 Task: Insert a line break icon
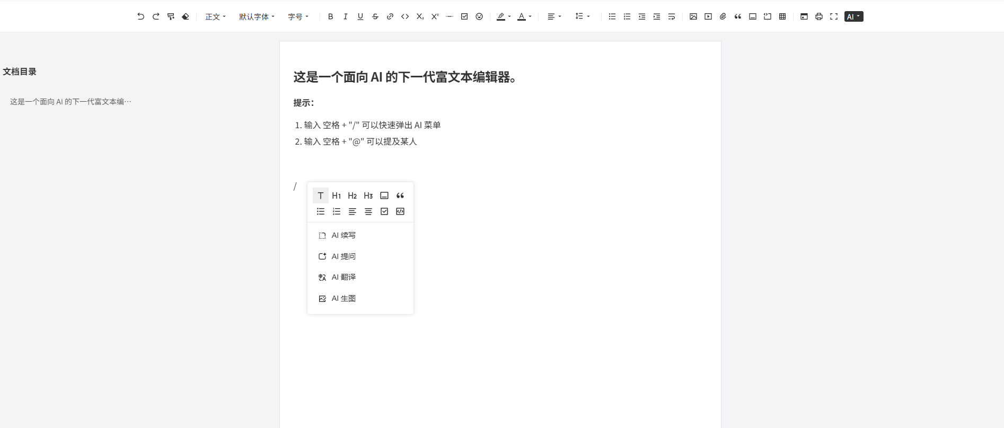click(x=672, y=16)
